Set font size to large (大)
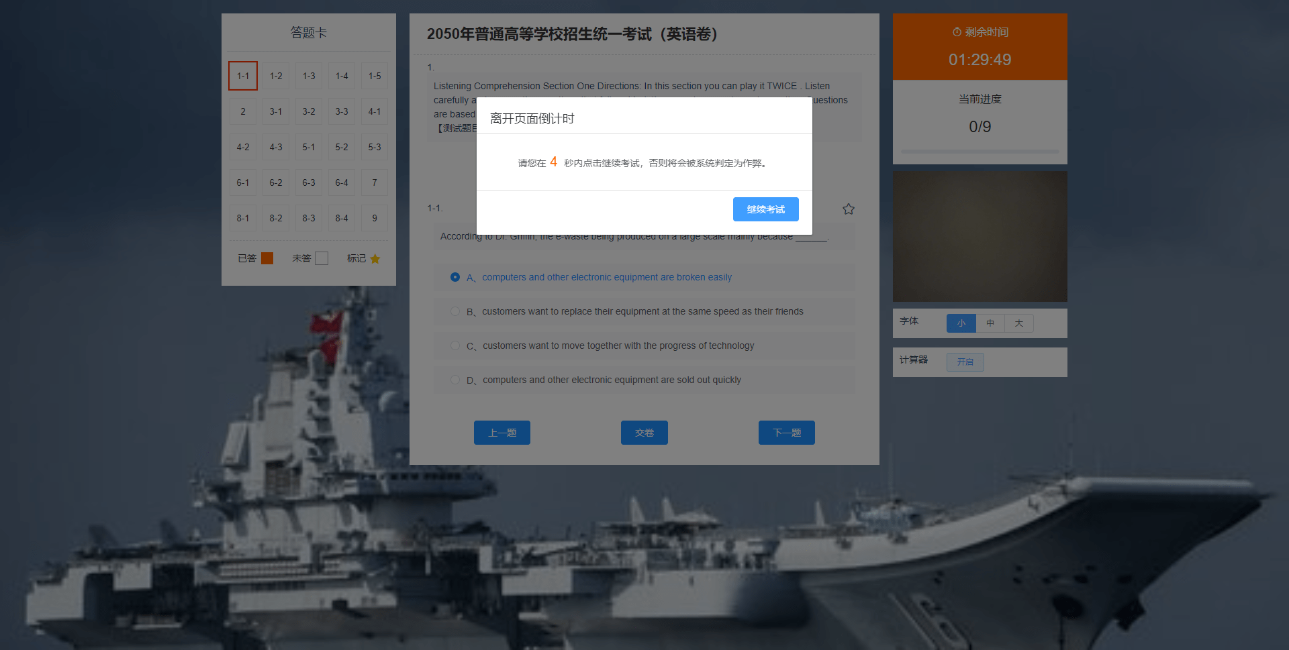Screen dimensions: 1289x650 [1019, 323]
